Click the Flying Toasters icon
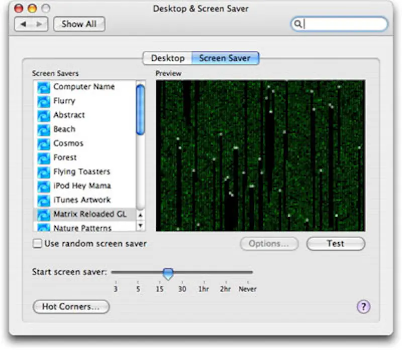The height and width of the screenshot is (350, 402). (44, 171)
